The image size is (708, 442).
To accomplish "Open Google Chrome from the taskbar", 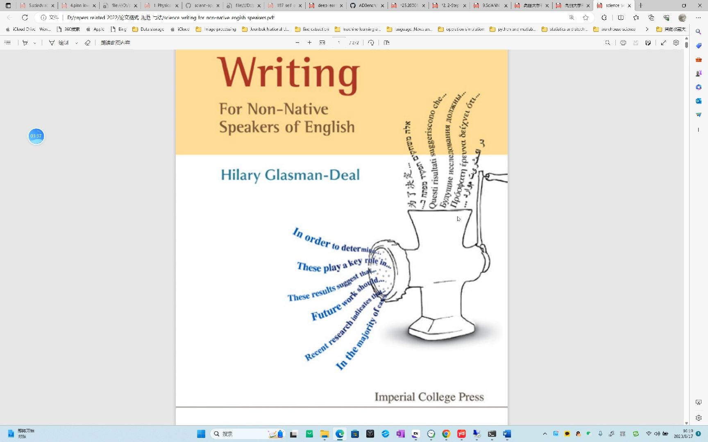I will pyautogui.click(x=446, y=434).
